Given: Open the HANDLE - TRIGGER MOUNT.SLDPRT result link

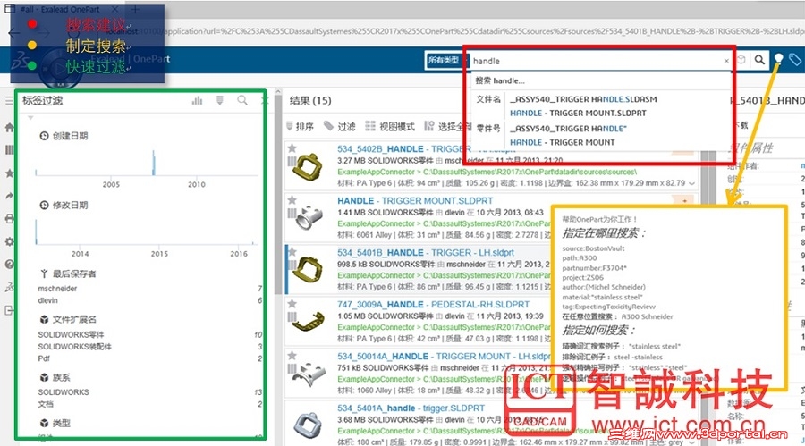Looking at the screenshot, I should click(x=415, y=201).
